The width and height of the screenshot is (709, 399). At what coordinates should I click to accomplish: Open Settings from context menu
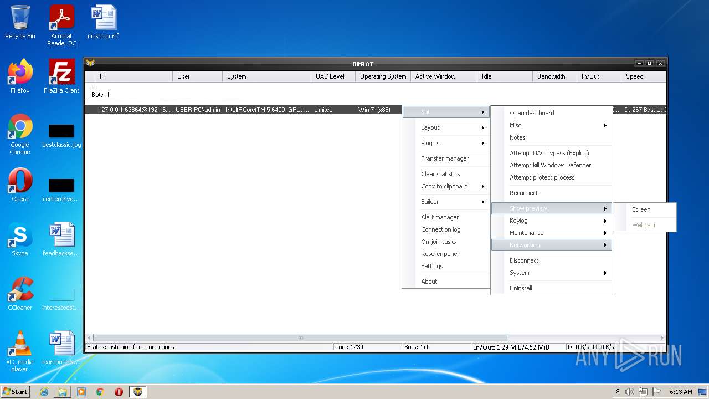click(446, 266)
